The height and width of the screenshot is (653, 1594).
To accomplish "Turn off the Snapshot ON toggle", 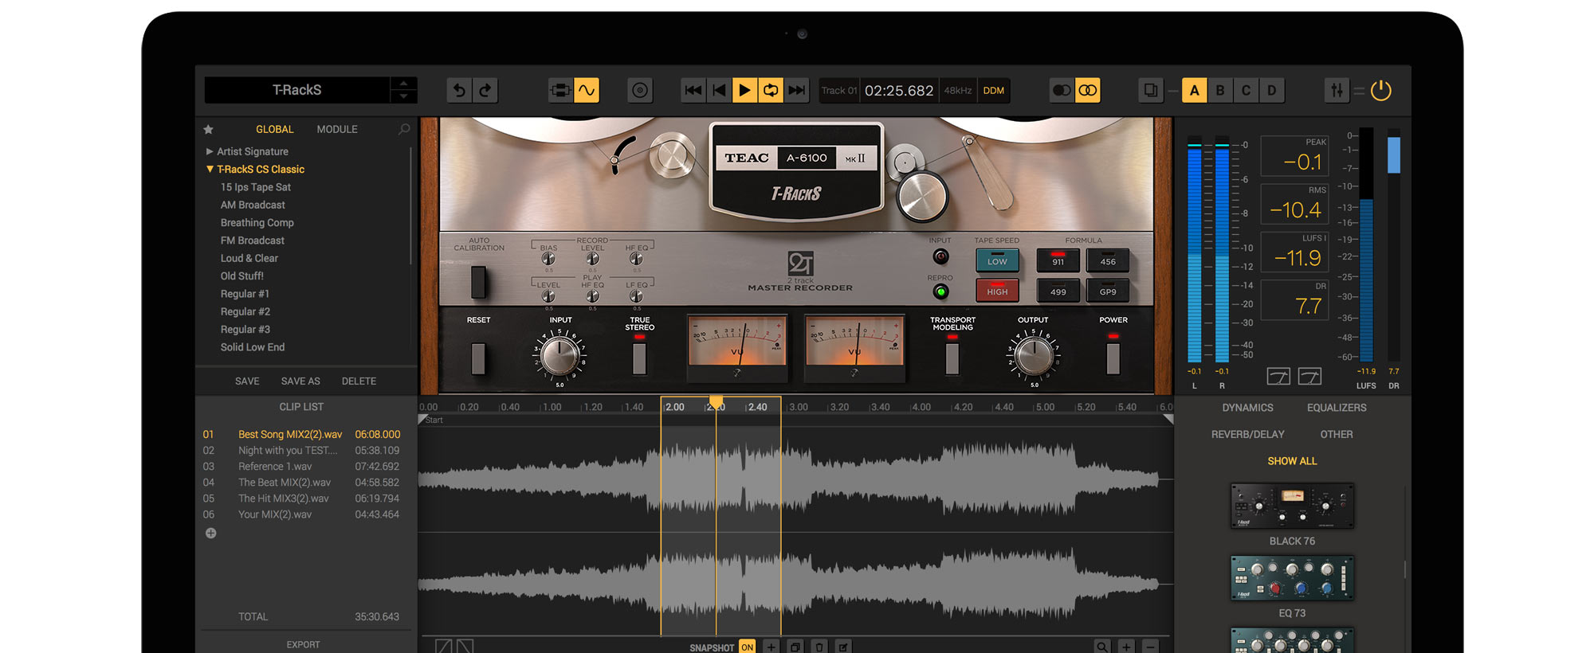I will [x=747, y=647].
